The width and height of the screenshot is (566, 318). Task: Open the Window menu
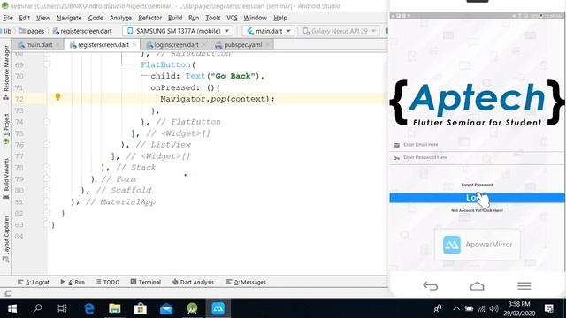tap(255, 18)
